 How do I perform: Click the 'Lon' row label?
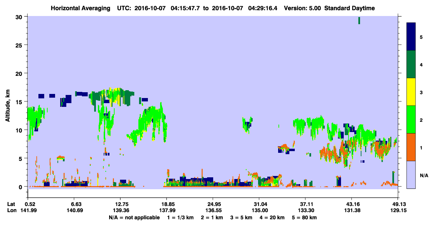point(11,210)
